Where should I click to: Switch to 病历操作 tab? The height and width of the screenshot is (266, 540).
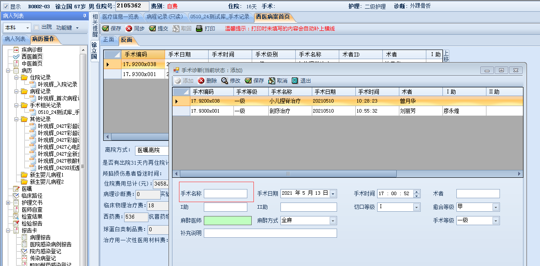click(43, 39)
